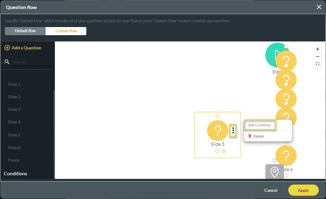Switch to Default flow
This screenshot has width=326, height=199.
(x=25, y=31)
